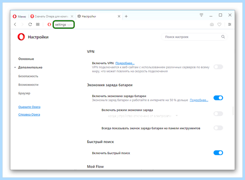Screen dimensions: 245x180
Task: Click the Быстрый поиск section heading
Action: pyautogui.click(x=100, y=142)
